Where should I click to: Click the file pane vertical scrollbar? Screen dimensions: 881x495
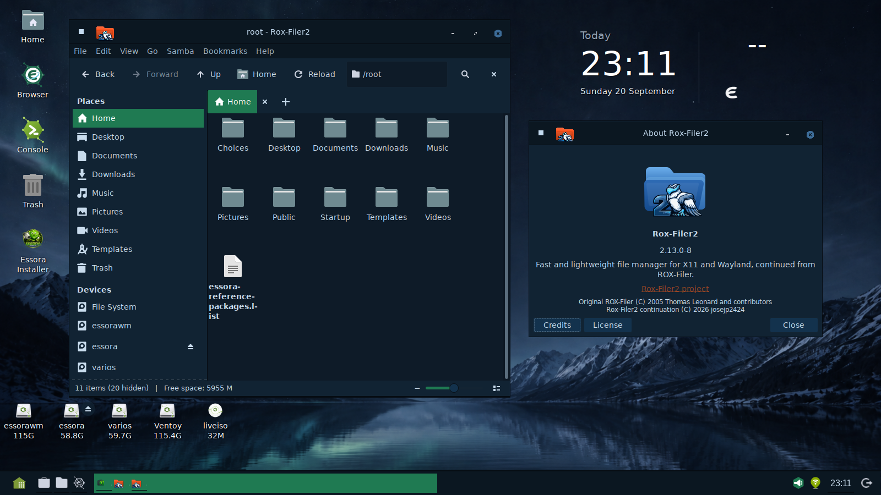[x=507, y=246]
